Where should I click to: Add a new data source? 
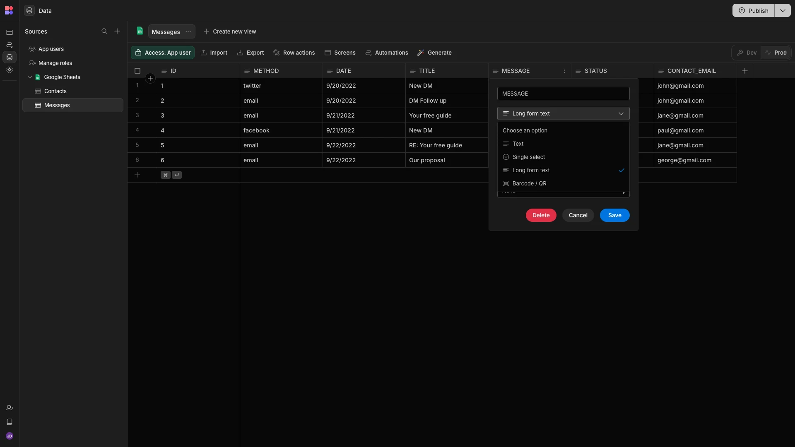(x=117, y=31)
